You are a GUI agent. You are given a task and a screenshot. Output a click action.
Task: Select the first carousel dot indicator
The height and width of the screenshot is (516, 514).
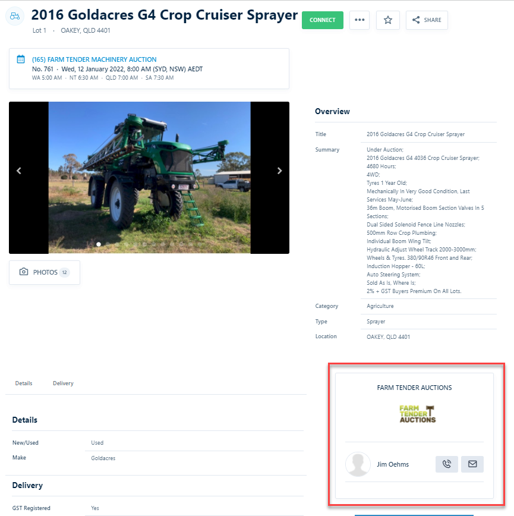point(99,244)
